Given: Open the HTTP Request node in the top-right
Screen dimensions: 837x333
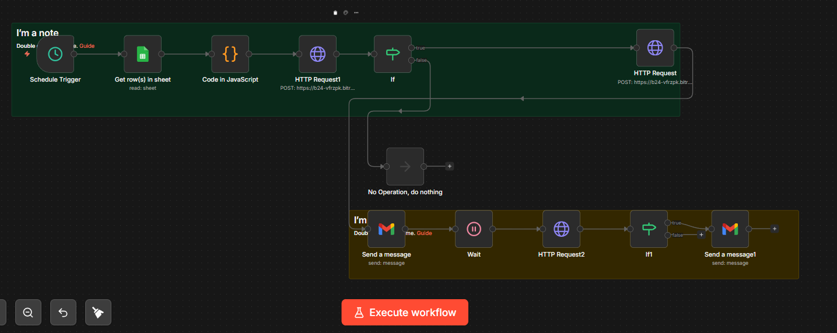Looking at the screenshot, I should click(x=655, y=48).
